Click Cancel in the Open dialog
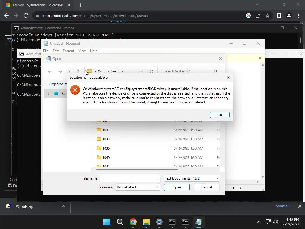The width and height of the screenshot is (305, 229). [207, 187]
